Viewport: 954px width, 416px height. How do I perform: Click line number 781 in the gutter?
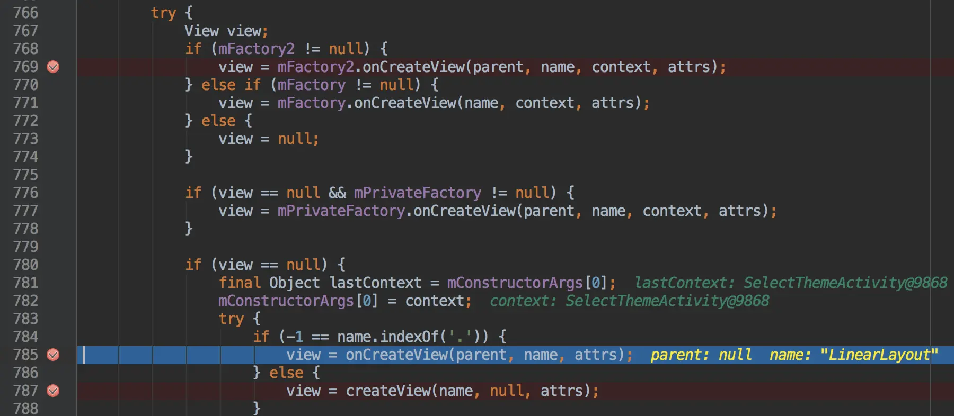pos(25,283)
